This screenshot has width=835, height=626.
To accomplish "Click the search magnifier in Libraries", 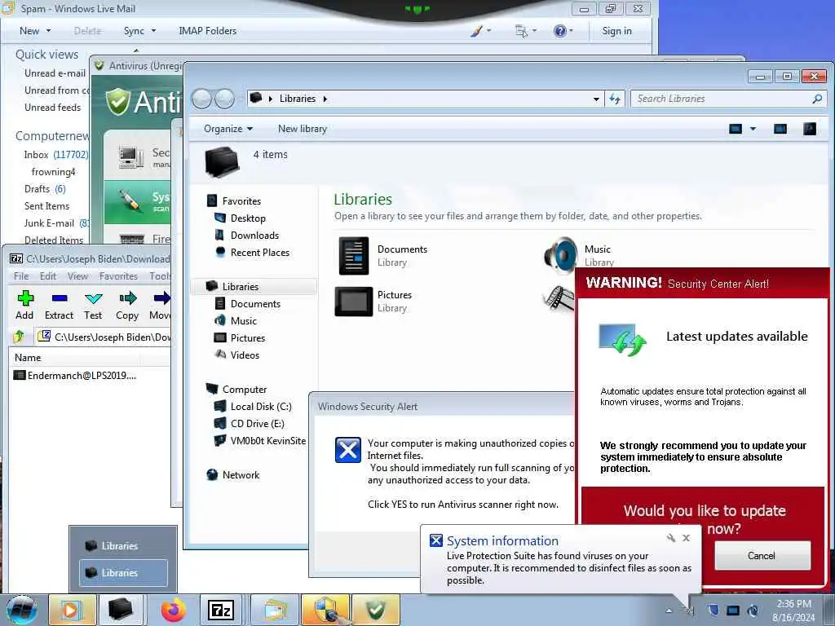I will click(817, 99).
